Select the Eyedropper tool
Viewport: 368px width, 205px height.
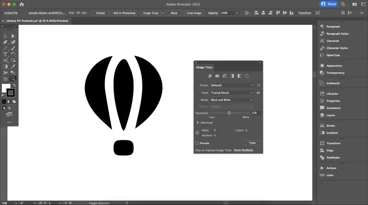point(13,67)
